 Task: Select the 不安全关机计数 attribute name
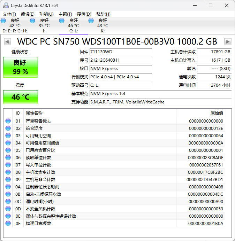(40, 209)
